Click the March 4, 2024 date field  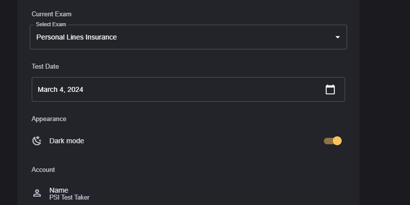(x=60, y=89)
